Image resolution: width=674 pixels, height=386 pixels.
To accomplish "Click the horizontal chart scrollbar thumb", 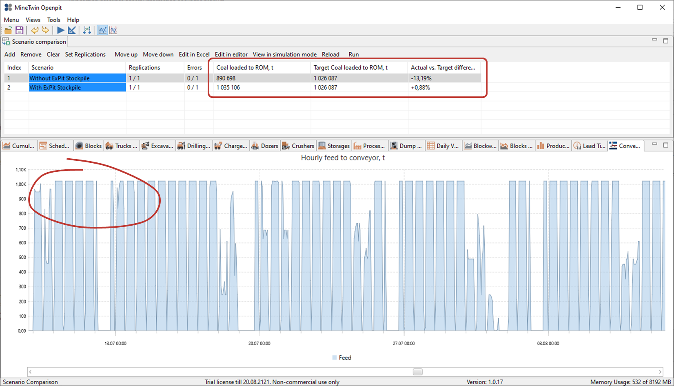I will pos(417,372).
